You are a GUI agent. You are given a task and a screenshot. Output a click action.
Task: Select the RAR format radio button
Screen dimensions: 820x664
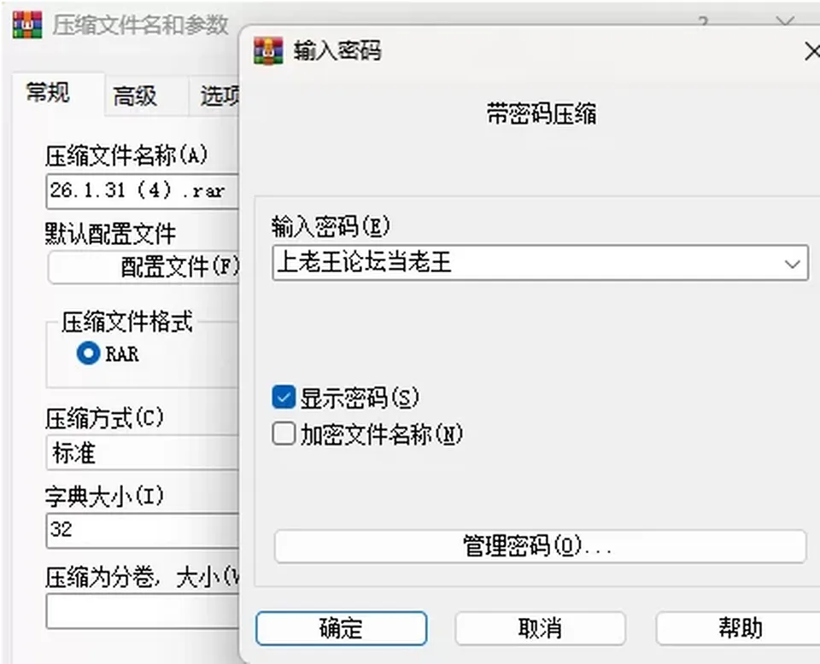(88, 353)
